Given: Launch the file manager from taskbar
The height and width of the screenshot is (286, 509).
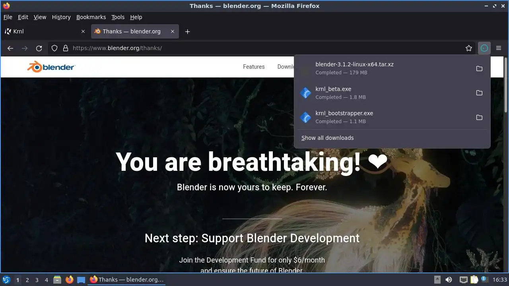Looking at the screenshot, I should pos(57,280).
